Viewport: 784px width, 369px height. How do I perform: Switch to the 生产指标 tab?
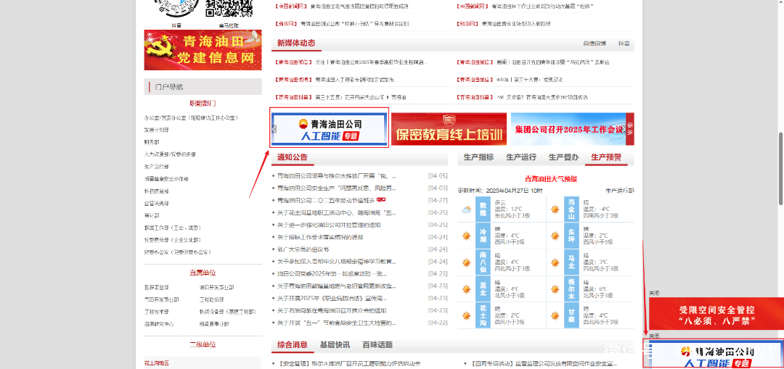(x=478, y=157)
